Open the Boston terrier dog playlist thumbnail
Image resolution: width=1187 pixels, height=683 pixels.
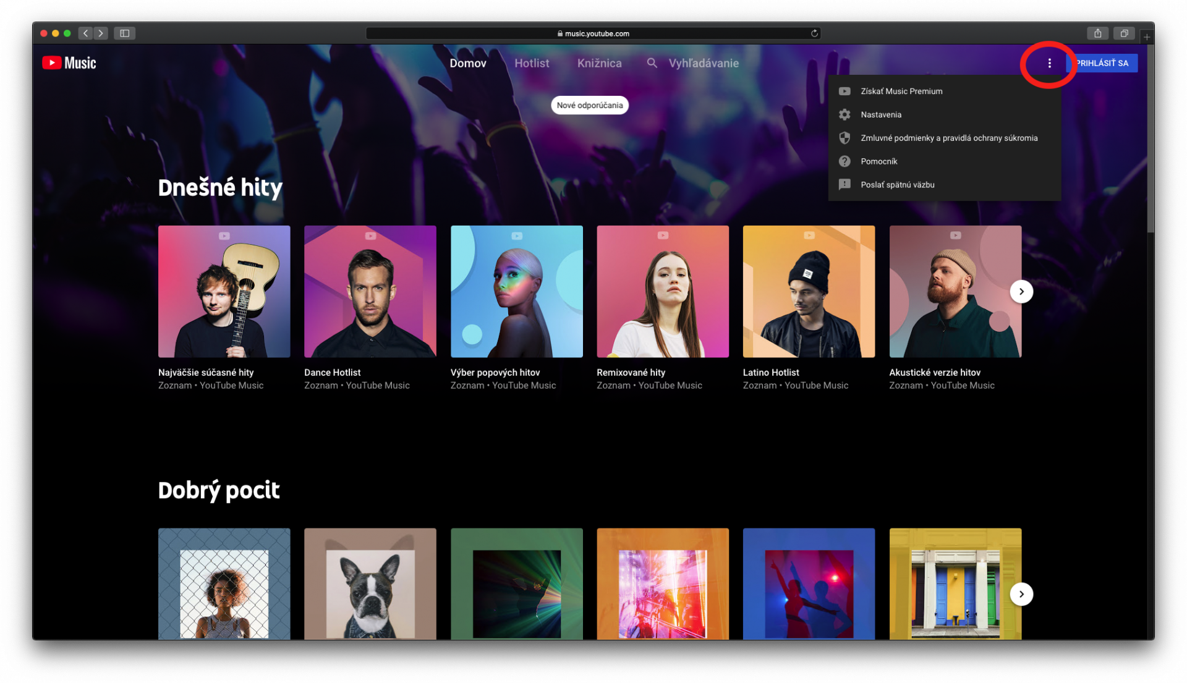[370, 584]
